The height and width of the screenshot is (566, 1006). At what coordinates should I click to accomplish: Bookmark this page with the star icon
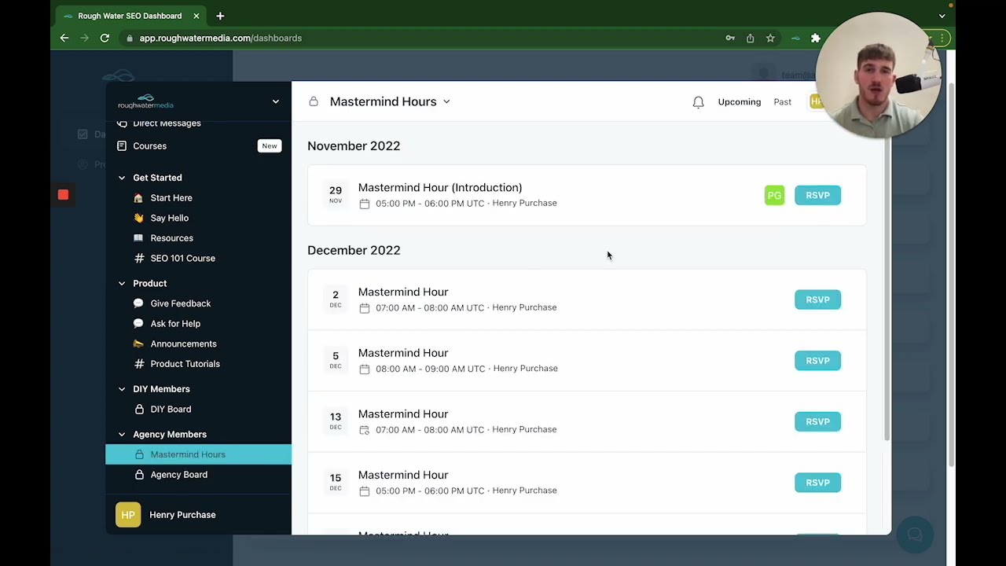pos(770,38)
